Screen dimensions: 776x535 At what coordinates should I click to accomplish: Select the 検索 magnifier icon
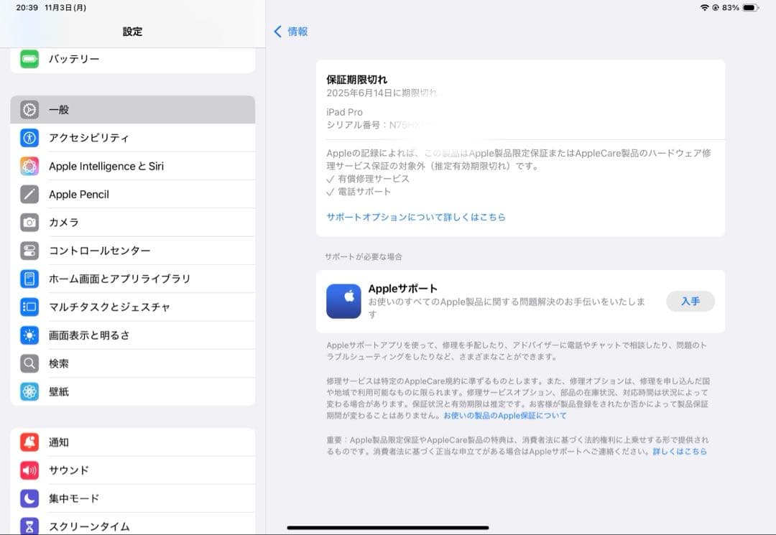coord(29,363)
